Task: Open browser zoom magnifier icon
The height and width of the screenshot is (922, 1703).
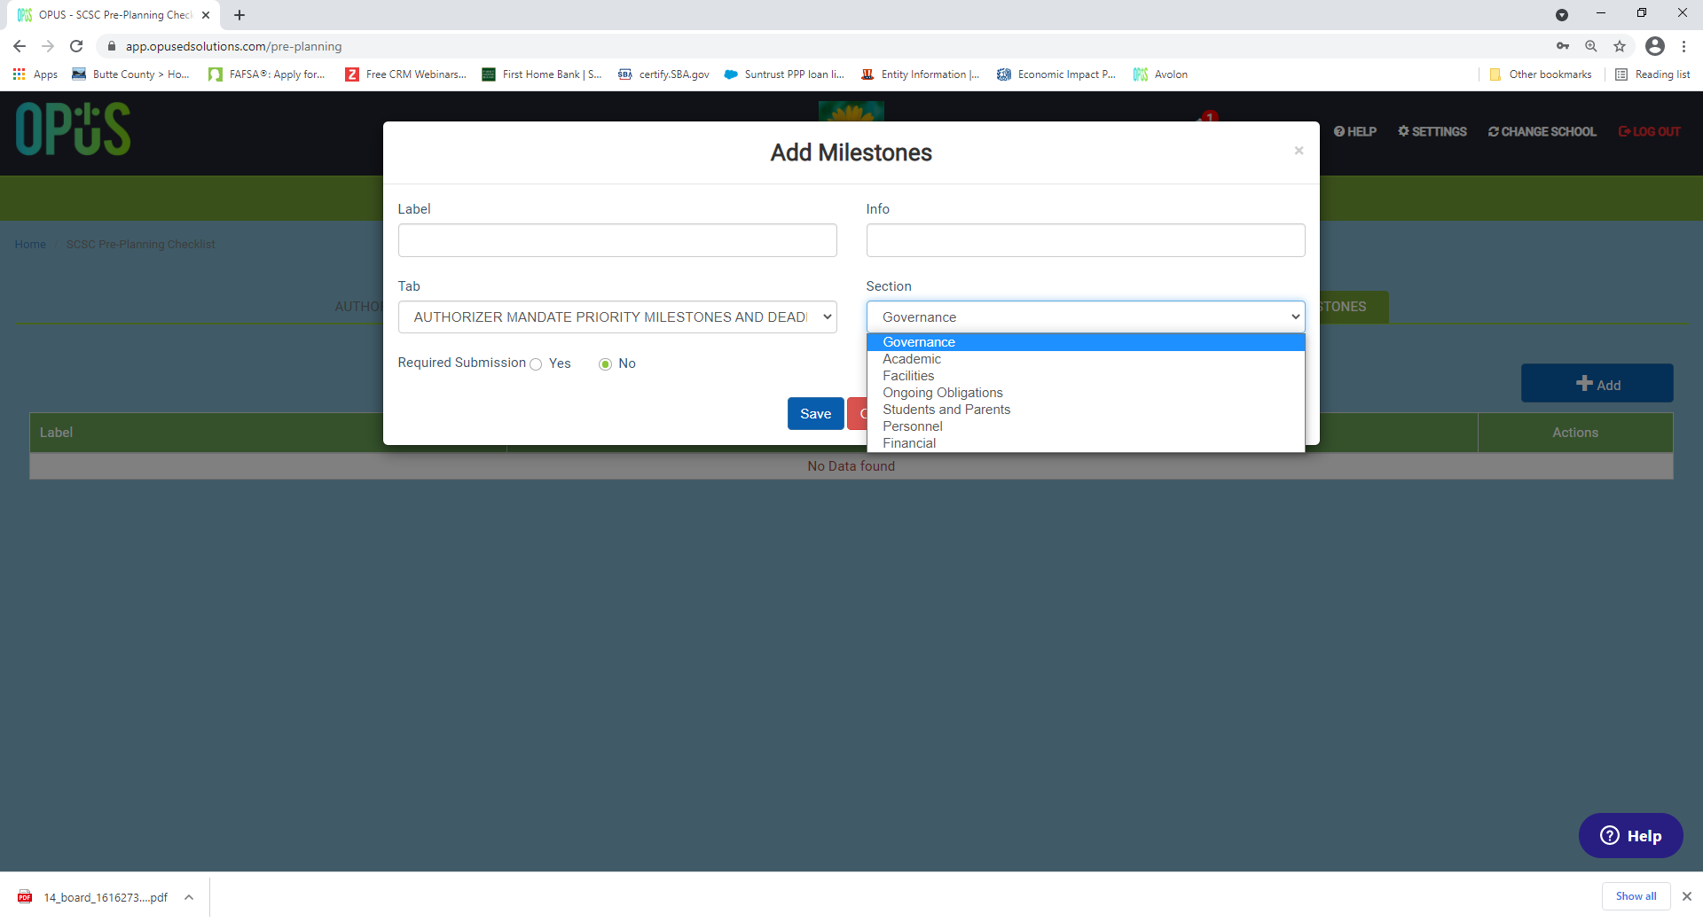Action: [1591, 46]
